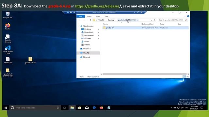Open the Share ribbon tab
This screenshot has width=209, height=117.
(x=98, y=16)
